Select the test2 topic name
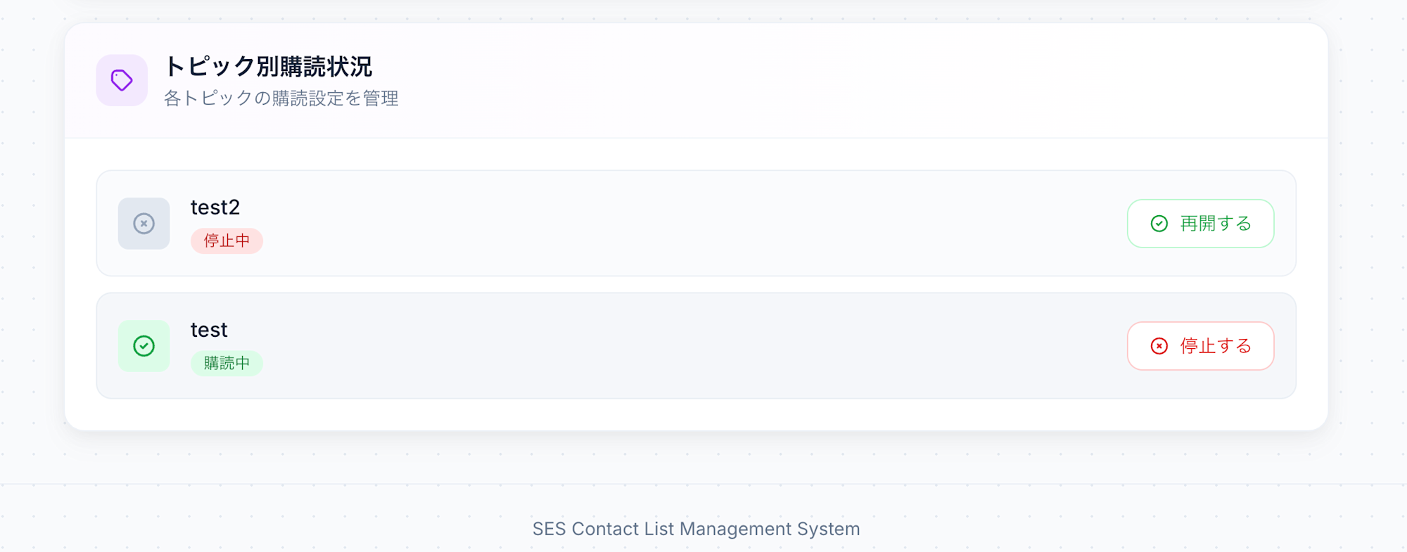The width and height of the screenshot is (1407, 552). (215, 207)
